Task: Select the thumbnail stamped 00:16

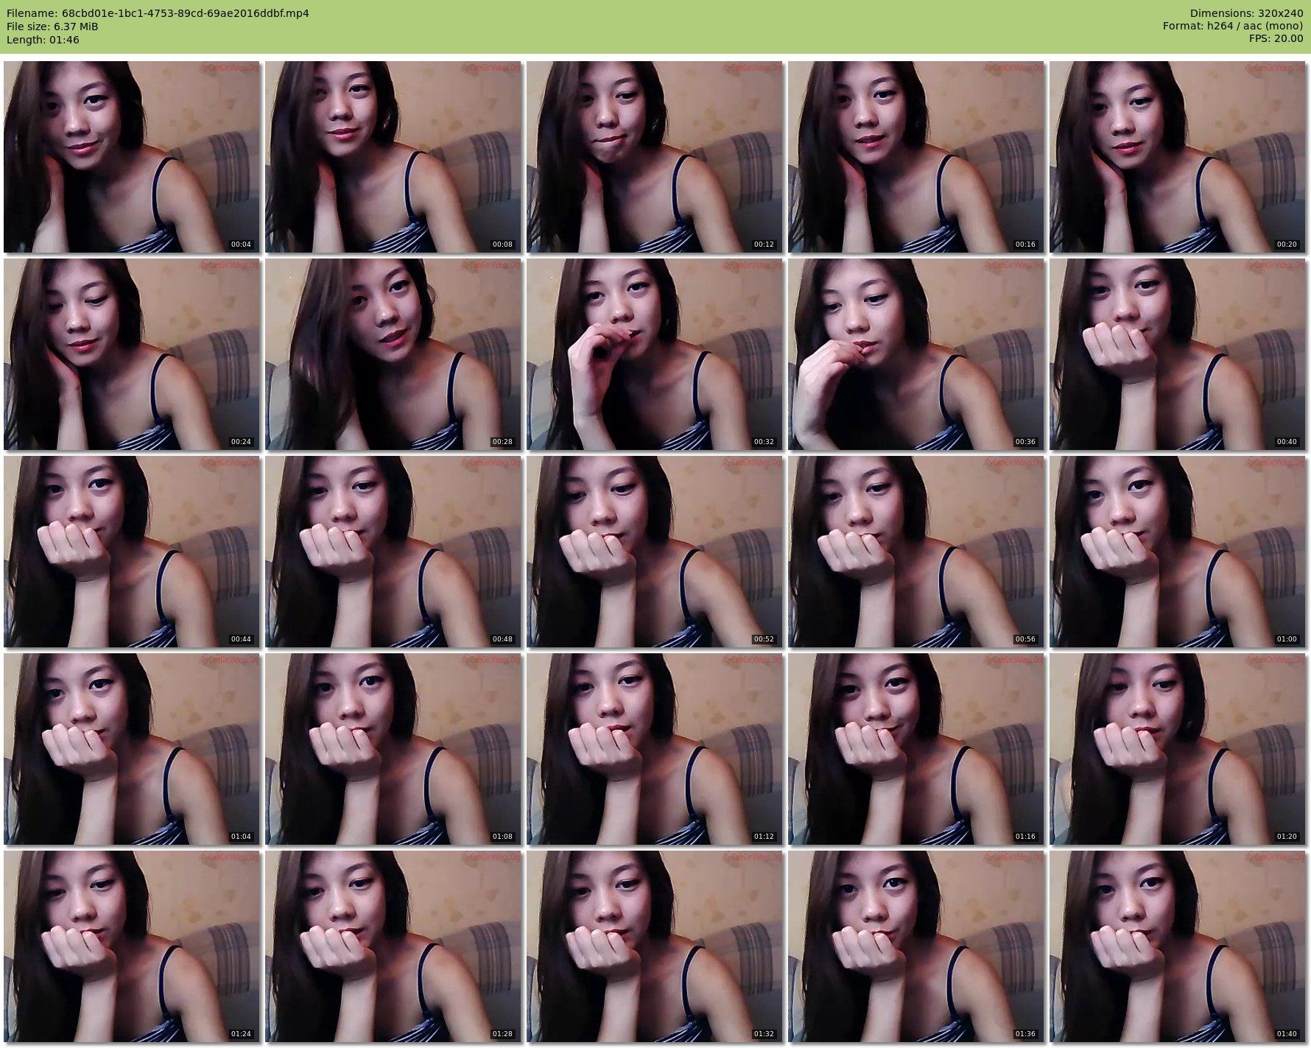Action: (x=916, y=157)
